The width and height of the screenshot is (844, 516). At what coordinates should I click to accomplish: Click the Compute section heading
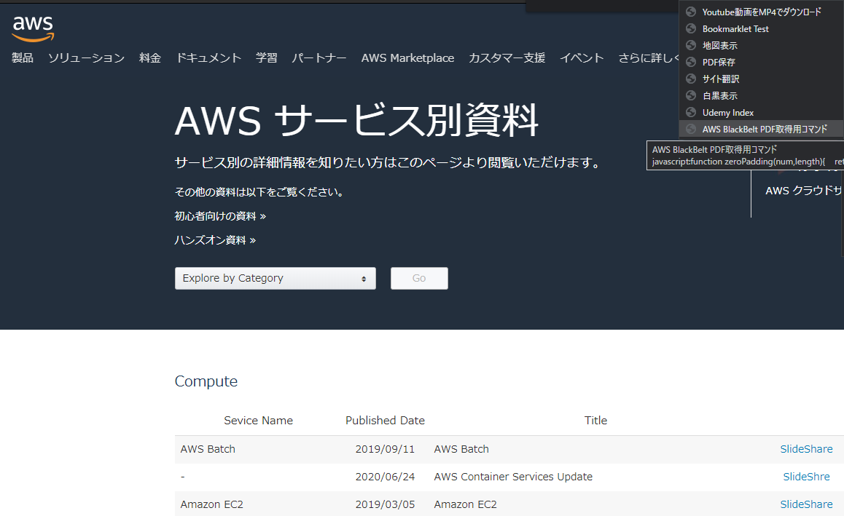coord(206,381)
